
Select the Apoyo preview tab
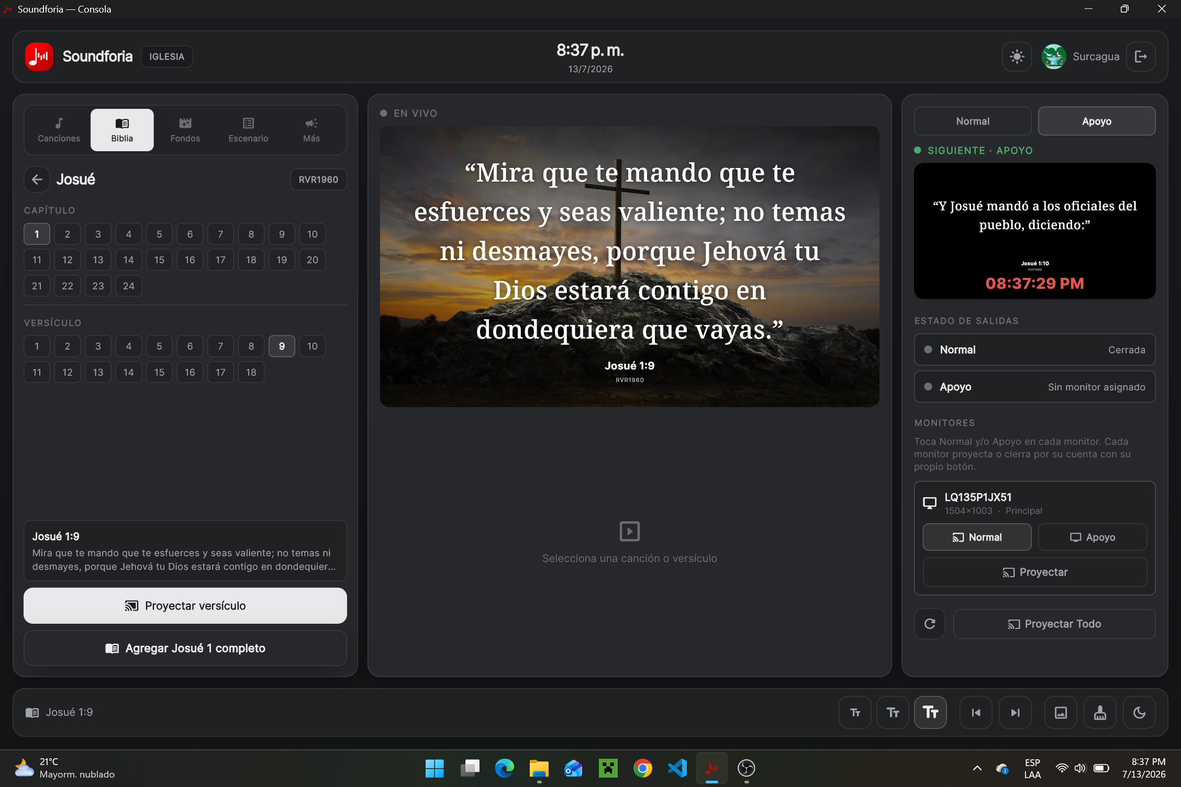[x=1097, y=121]
